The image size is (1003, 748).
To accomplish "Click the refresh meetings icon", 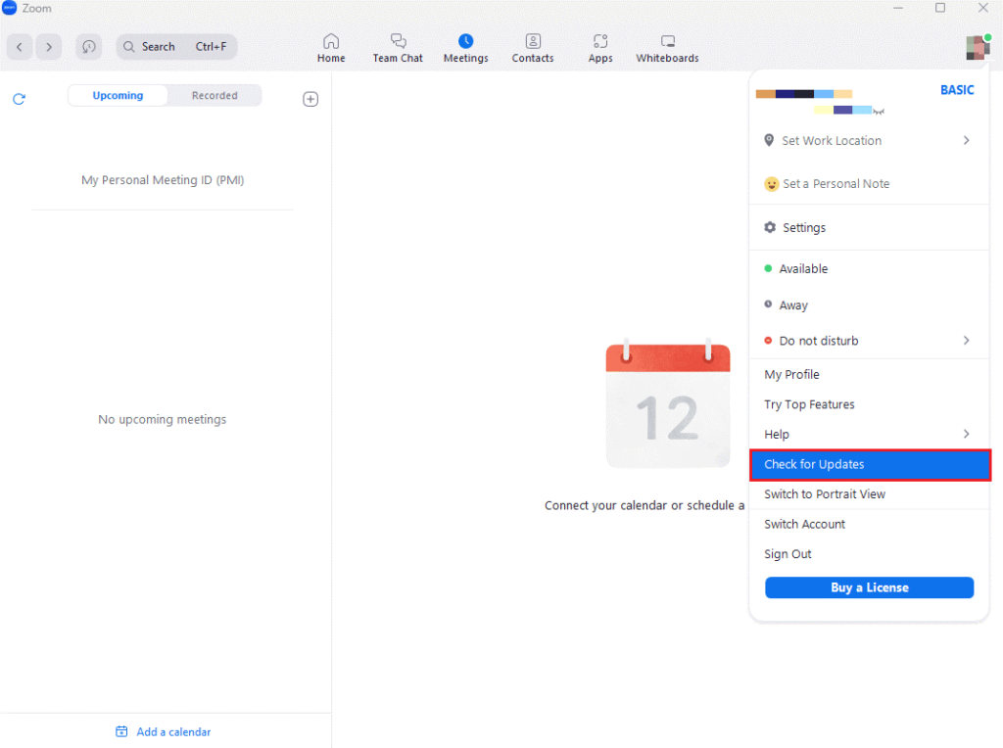I will coord(19,99).
